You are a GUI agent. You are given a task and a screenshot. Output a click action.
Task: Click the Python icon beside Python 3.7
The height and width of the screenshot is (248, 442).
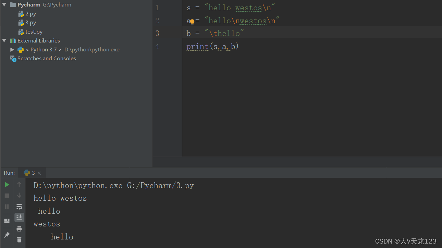21,49
